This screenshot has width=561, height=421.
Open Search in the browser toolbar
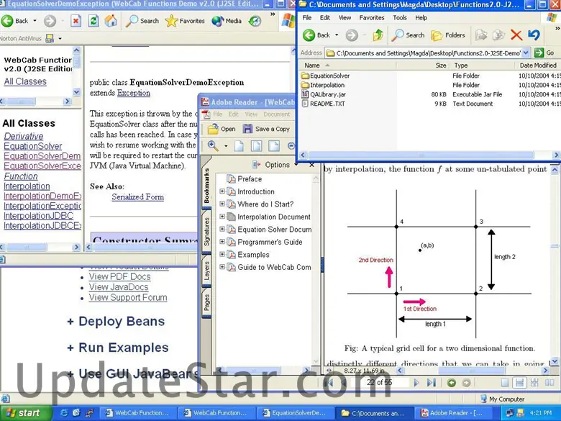pos(142,21)
